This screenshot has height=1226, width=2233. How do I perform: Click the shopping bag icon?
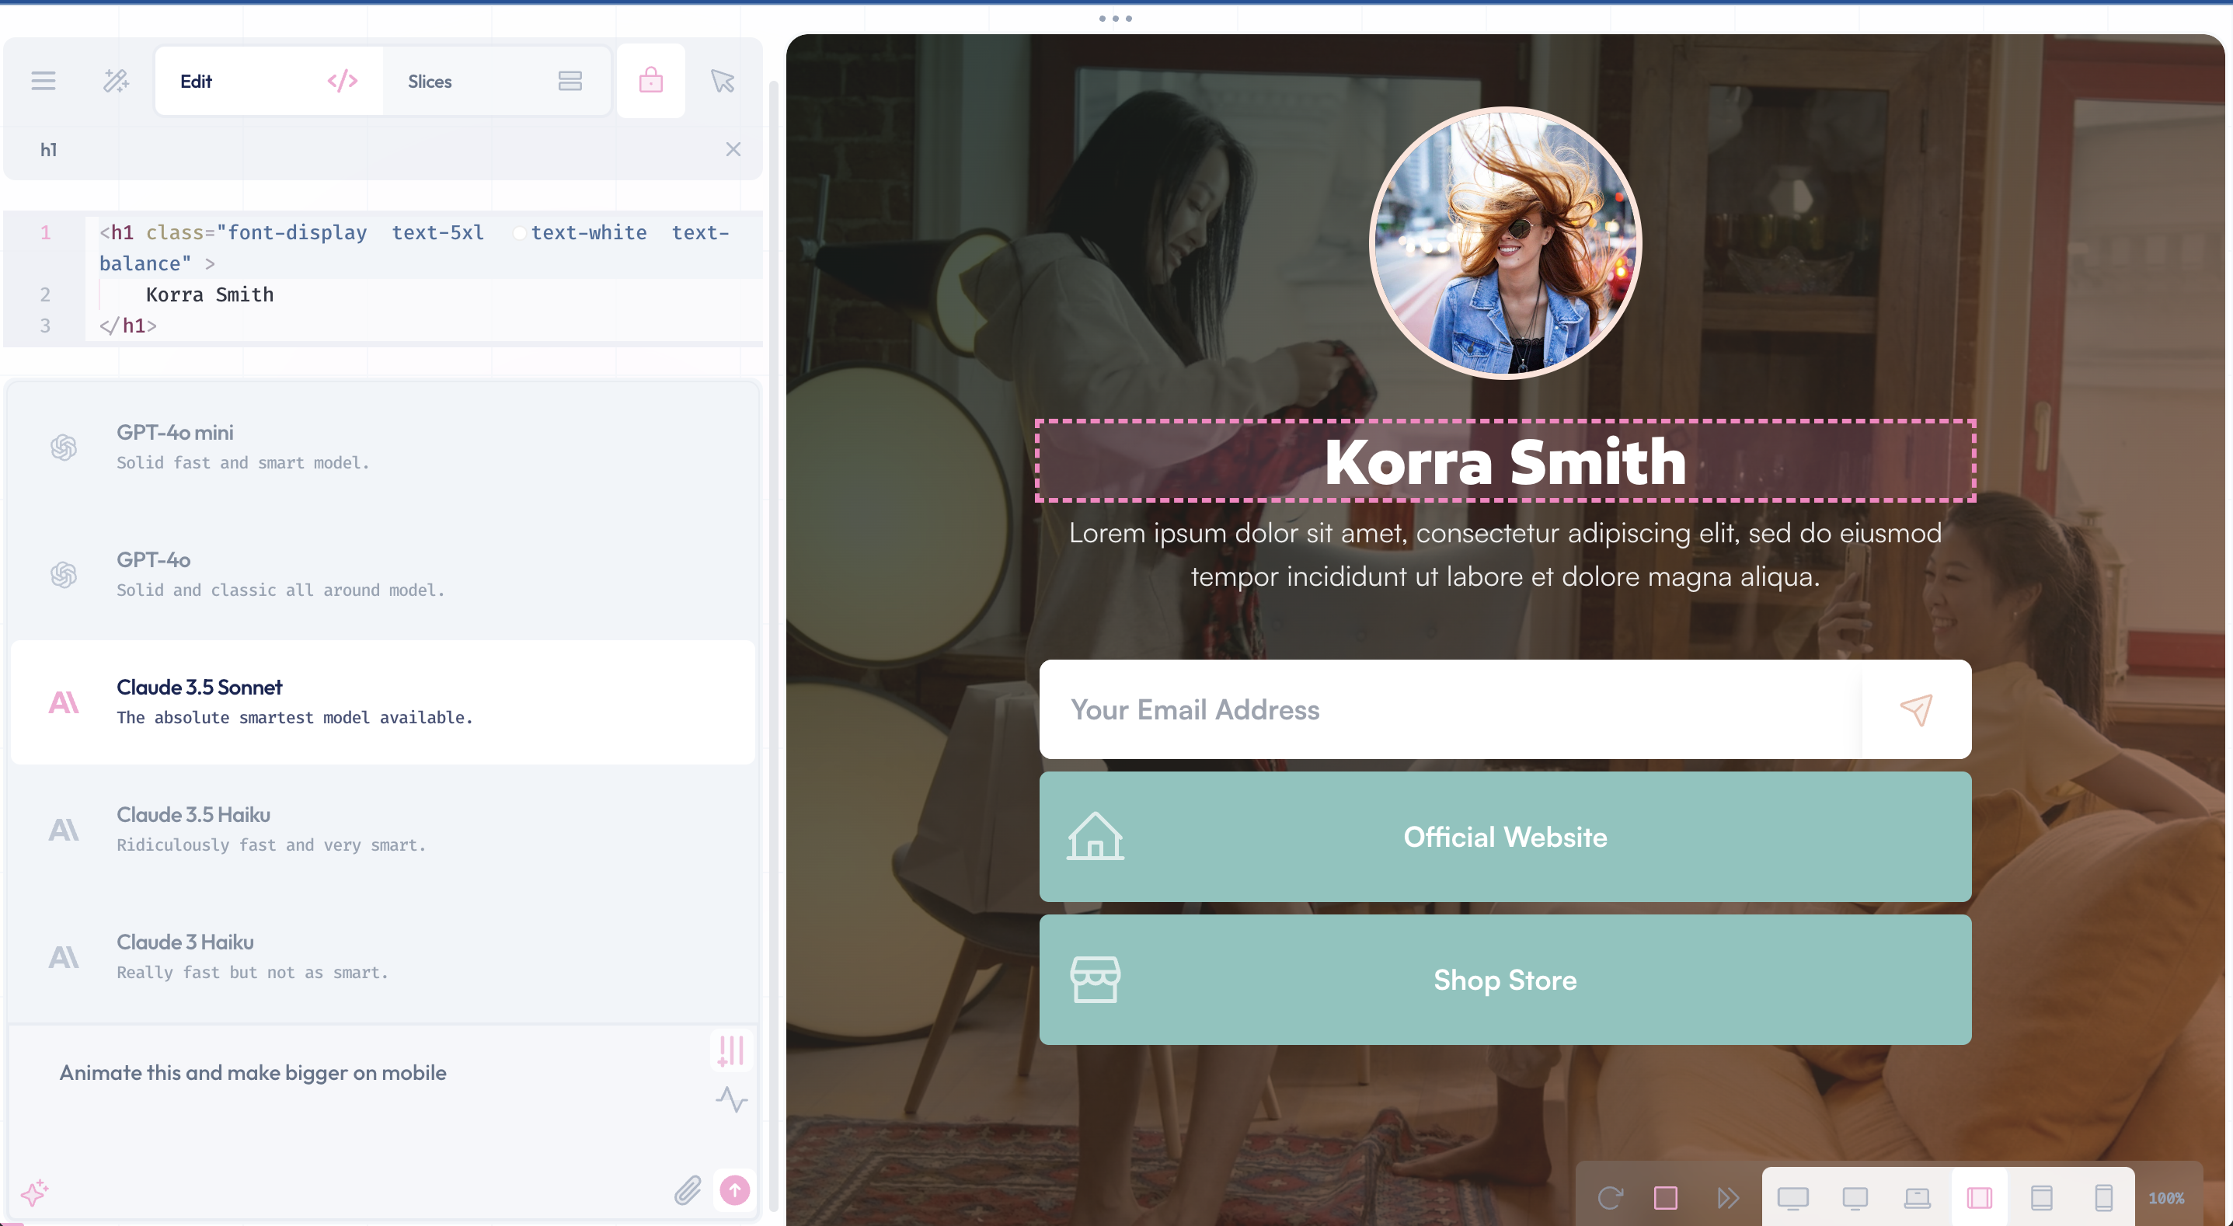[651, 82]
